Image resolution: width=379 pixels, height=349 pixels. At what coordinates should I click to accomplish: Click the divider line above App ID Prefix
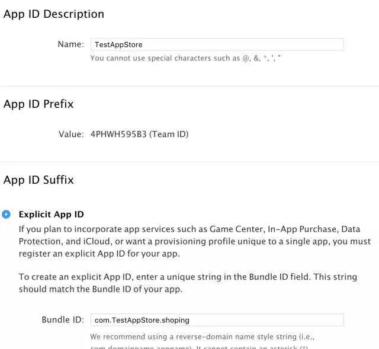coord(189,86)
